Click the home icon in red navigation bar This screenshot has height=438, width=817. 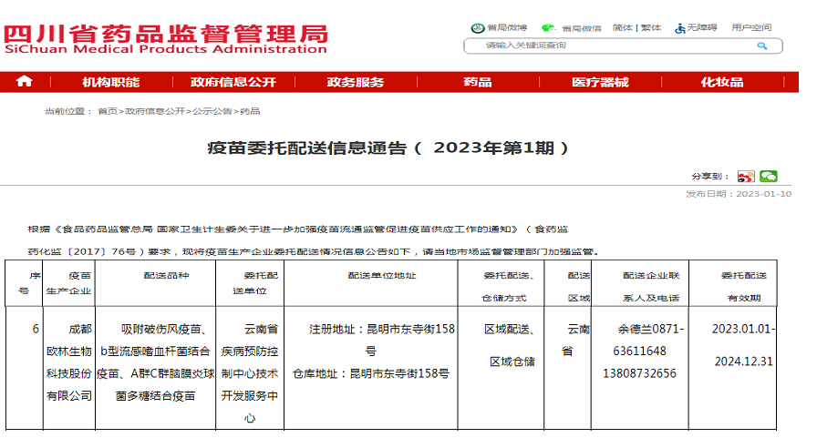(x=25, y=82)
